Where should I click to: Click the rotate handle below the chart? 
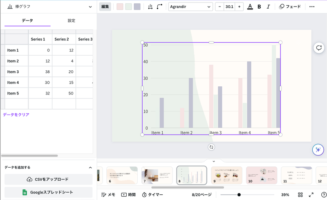pos(211,147)
